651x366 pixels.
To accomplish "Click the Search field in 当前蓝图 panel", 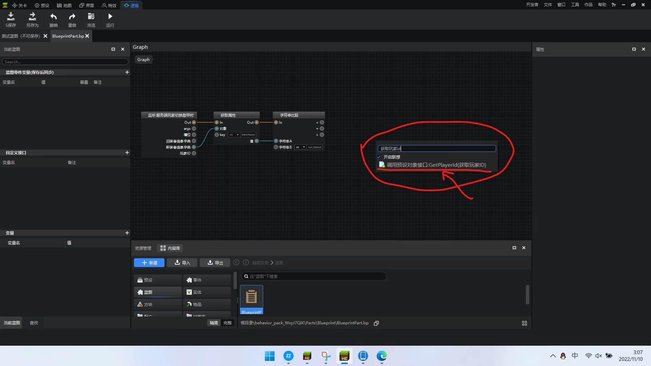I will tap(65, 62).
